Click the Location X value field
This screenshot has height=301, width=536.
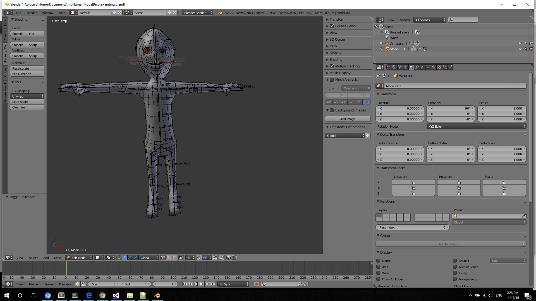pyautogui.click(x=400, y=108)
